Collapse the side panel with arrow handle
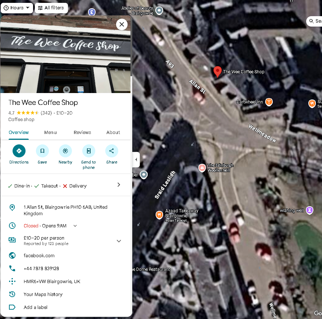This screenshot has height=319, width=322. 136,160
